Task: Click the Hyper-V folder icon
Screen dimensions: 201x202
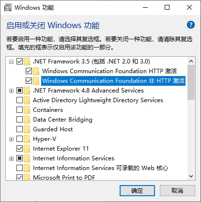Action: (27, 139)
